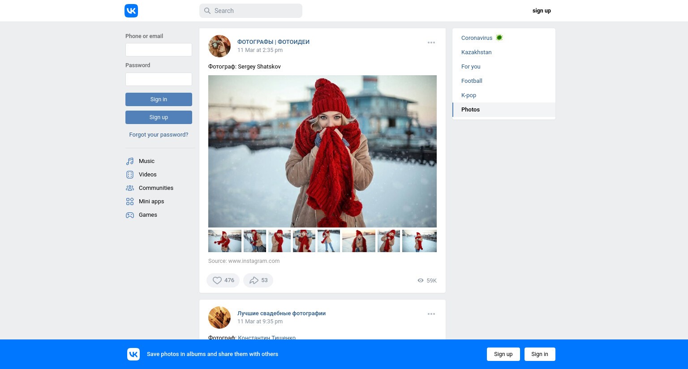Select the K-pop topic
688x369 pixels.
click(504, 95)
